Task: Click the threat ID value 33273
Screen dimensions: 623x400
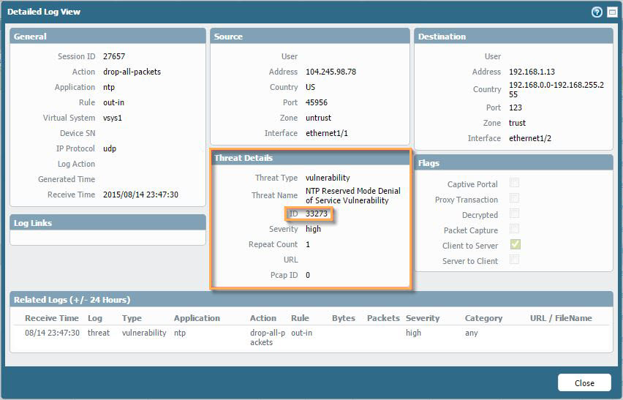Action: (x=317, y=214)
